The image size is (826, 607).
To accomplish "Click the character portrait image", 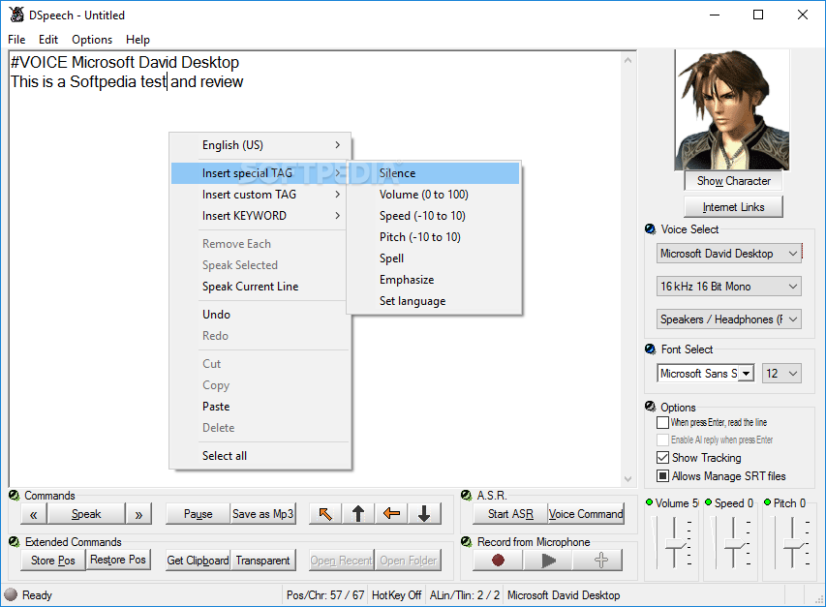I will pos(732,109).
